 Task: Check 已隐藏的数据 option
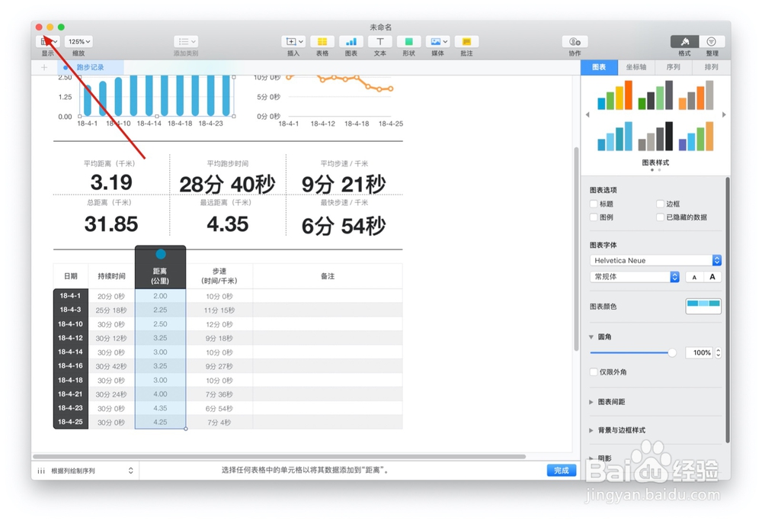(660, 217)
